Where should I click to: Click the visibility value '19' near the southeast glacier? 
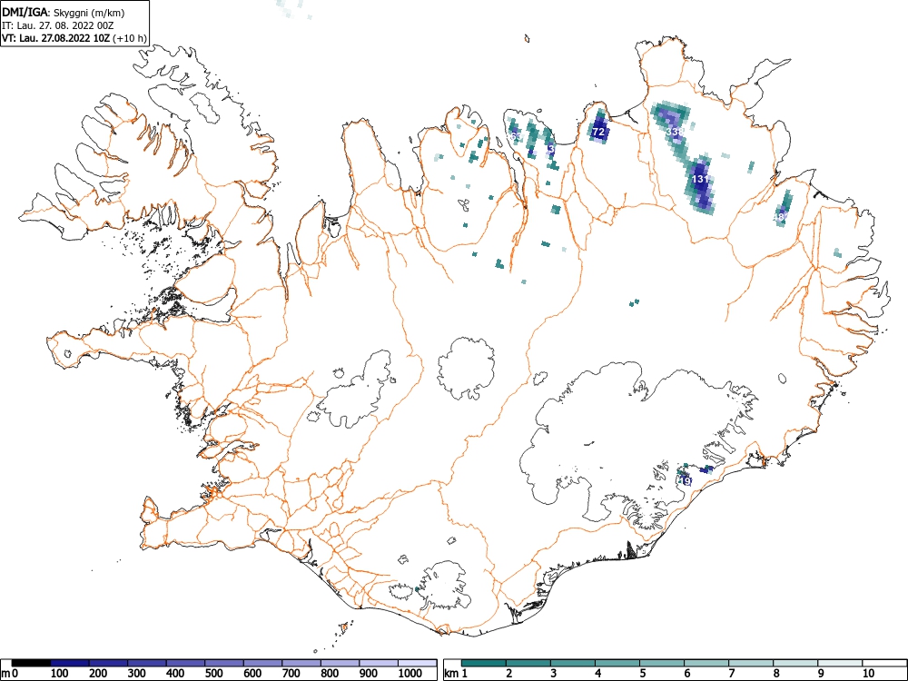(686, 481)
